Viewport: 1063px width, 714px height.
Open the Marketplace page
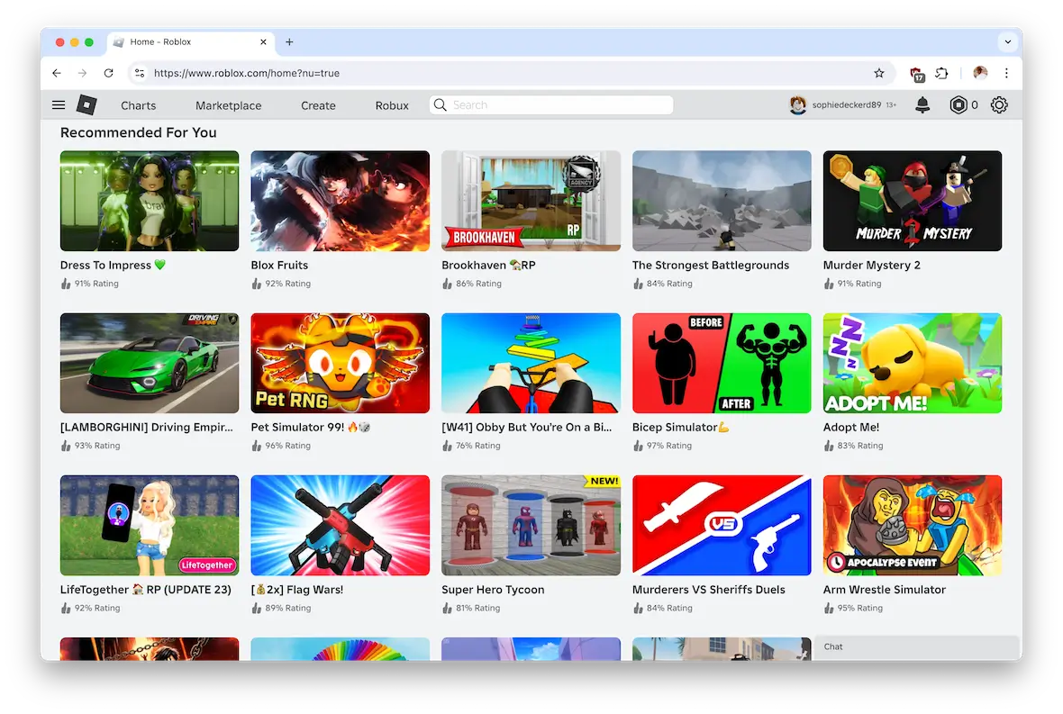click(229, 105)
